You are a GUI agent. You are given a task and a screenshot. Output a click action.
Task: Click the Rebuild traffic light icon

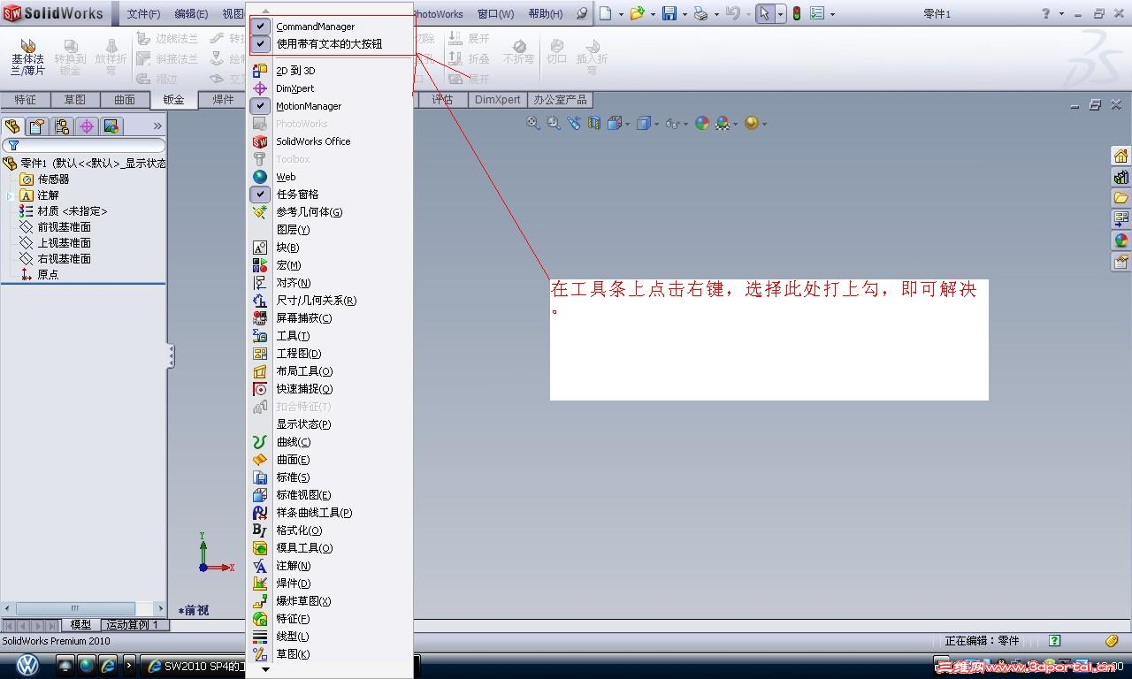click(796, 13)
